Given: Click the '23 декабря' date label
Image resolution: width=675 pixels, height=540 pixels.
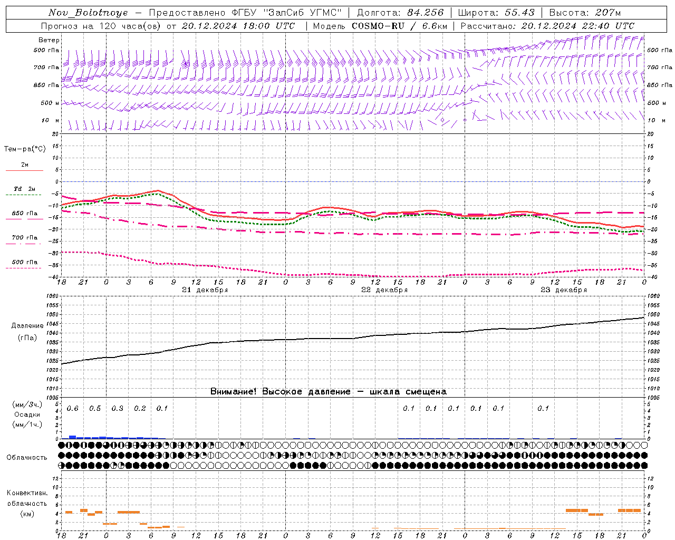Looking at the screenshot, I should point(564,290).
